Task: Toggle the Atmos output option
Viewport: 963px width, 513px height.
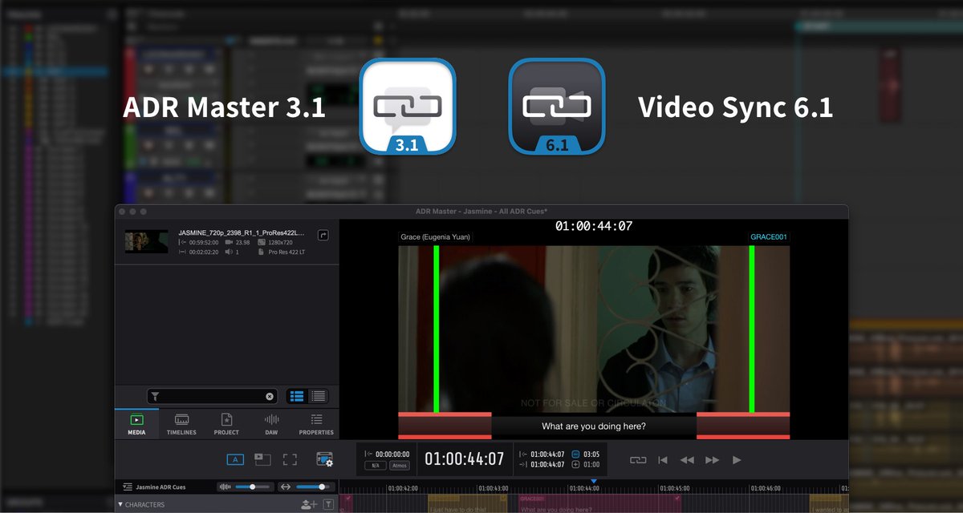Action: pyautogui.click(x=400, y=466)
